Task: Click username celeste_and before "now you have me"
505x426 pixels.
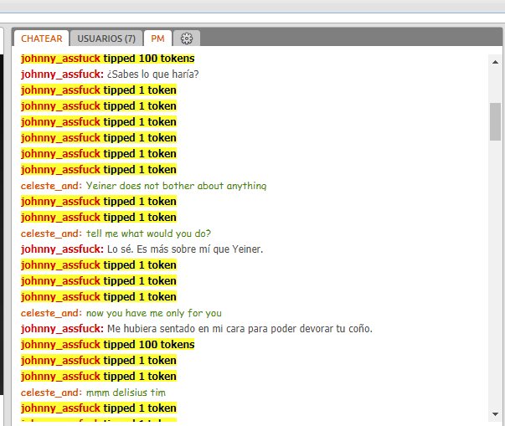Action: click(51, 313)
